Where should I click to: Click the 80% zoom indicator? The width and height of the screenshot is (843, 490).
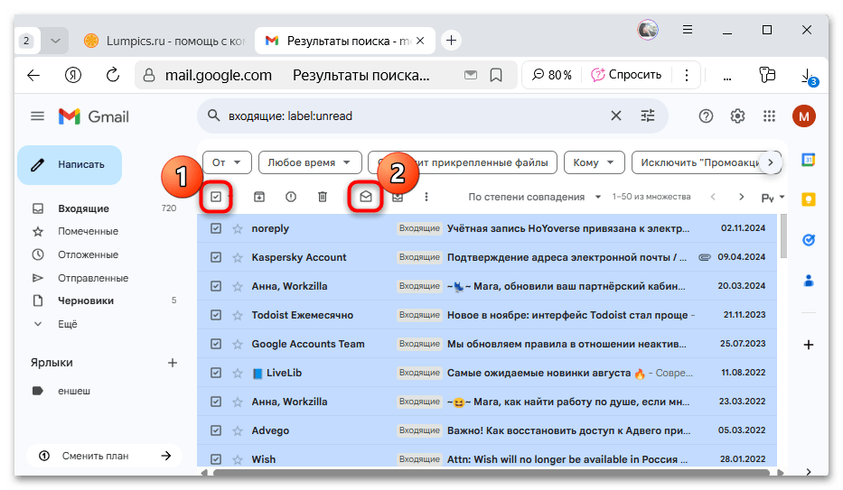click(552, 75)
